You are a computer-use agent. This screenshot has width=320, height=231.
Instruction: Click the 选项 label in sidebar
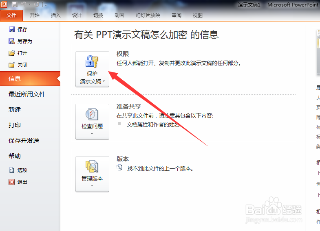tap(22, 170)
